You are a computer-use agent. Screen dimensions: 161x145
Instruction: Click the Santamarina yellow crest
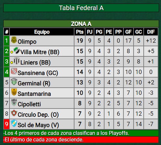14,92
